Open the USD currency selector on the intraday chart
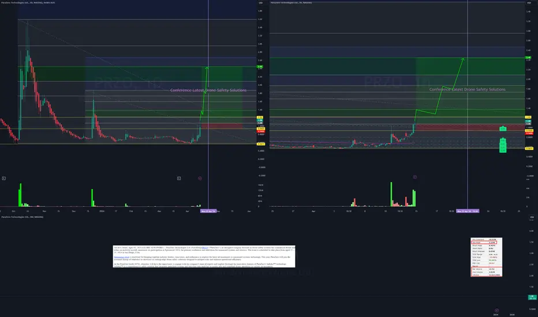The image size is (538, 317). click(x=528, y=3)
